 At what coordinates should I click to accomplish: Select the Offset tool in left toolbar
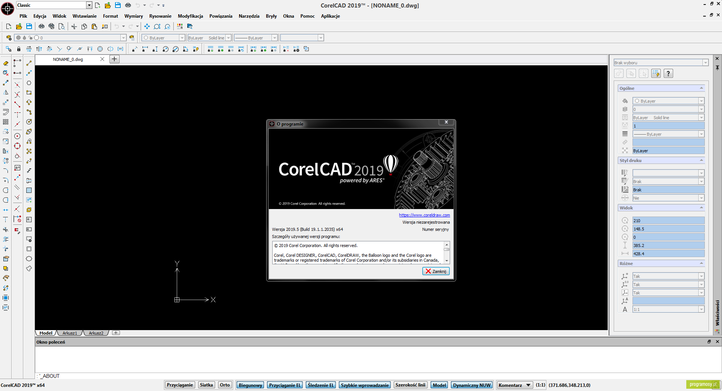point(6,112)
